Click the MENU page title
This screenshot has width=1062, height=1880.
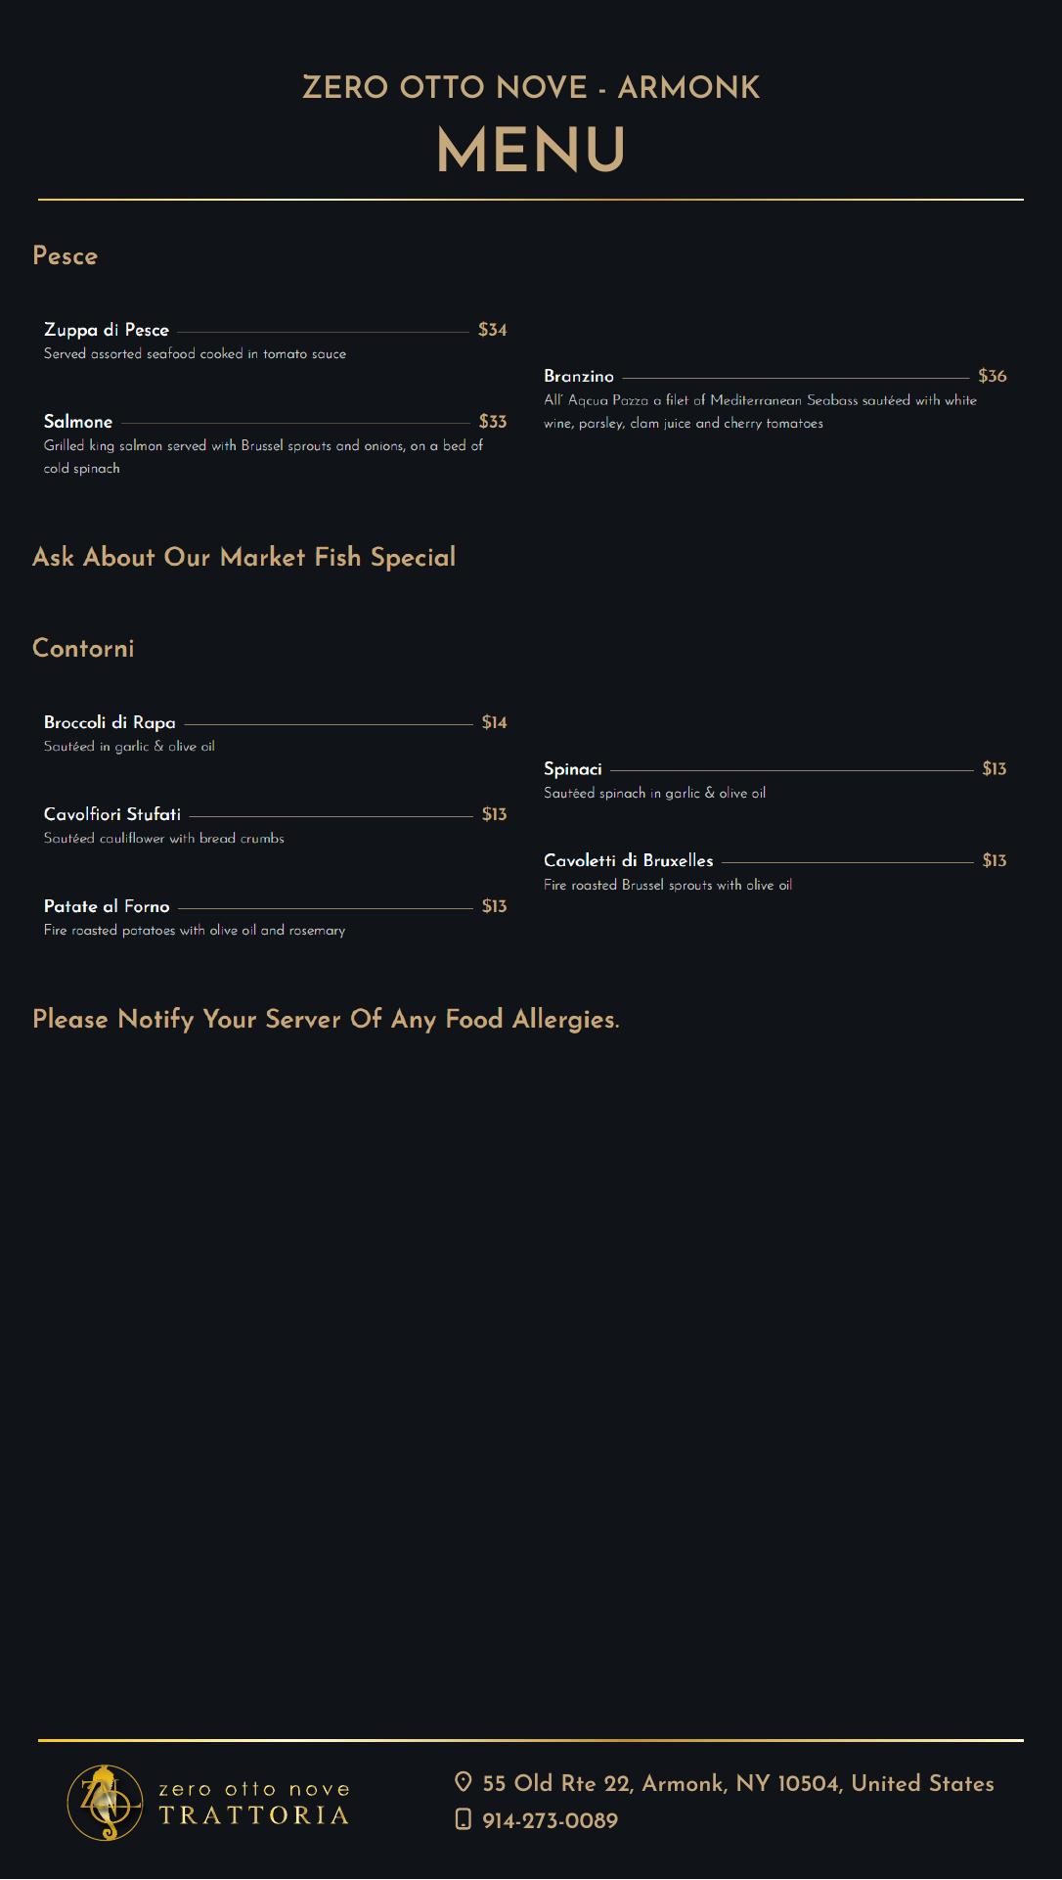tap(531, 150)
